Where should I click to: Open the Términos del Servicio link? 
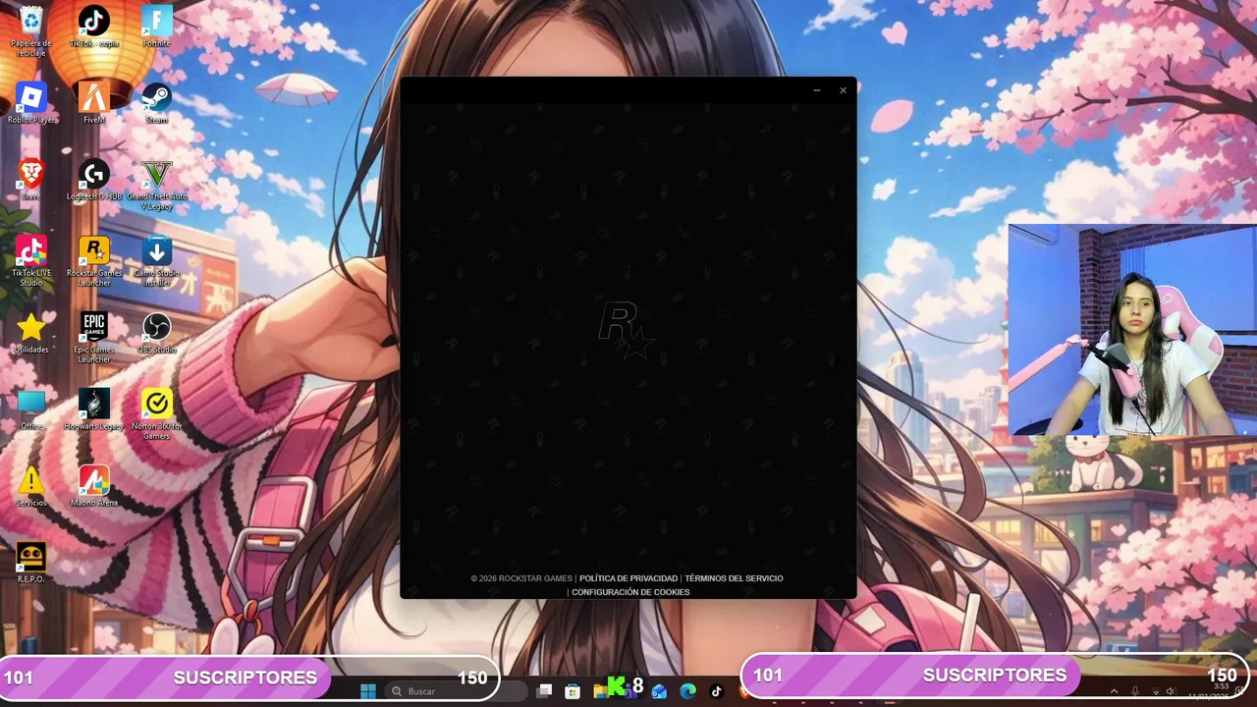pos(734,578)
